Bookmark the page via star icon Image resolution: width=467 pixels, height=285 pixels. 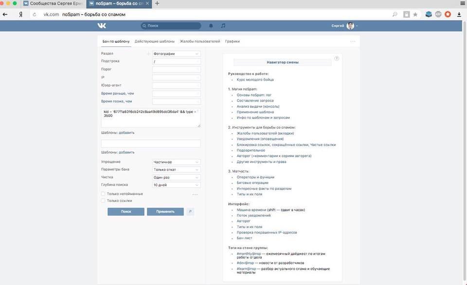(415, 14)
